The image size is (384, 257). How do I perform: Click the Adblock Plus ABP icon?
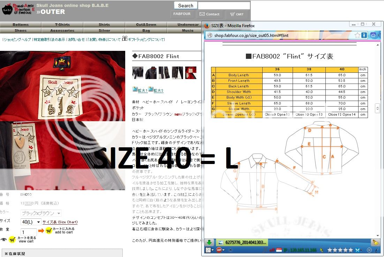tap(219, 250)
